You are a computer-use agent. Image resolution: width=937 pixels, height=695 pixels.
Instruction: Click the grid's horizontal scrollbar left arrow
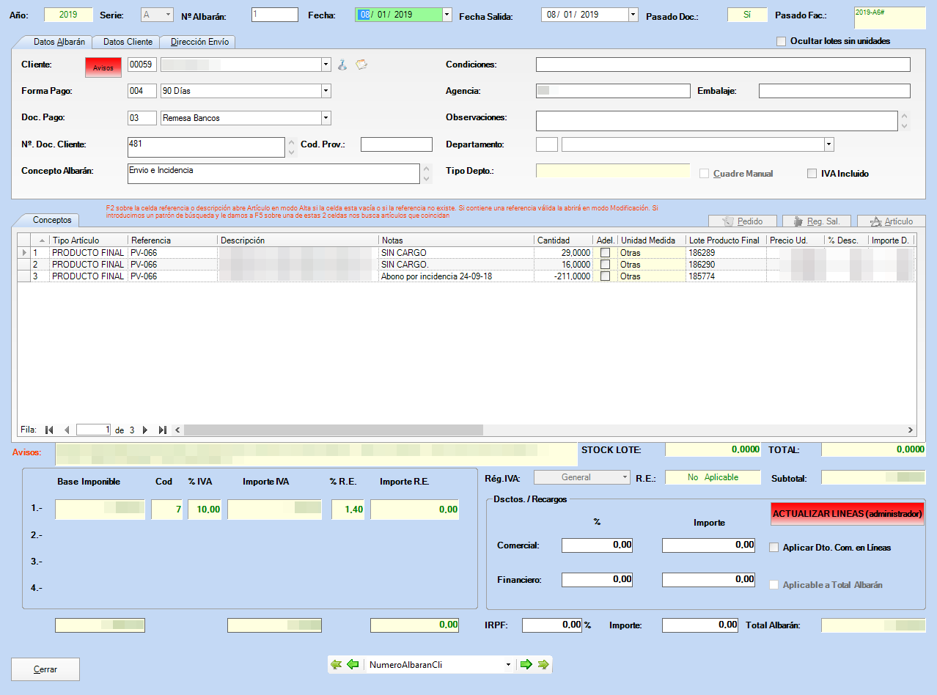pos(178,430)
